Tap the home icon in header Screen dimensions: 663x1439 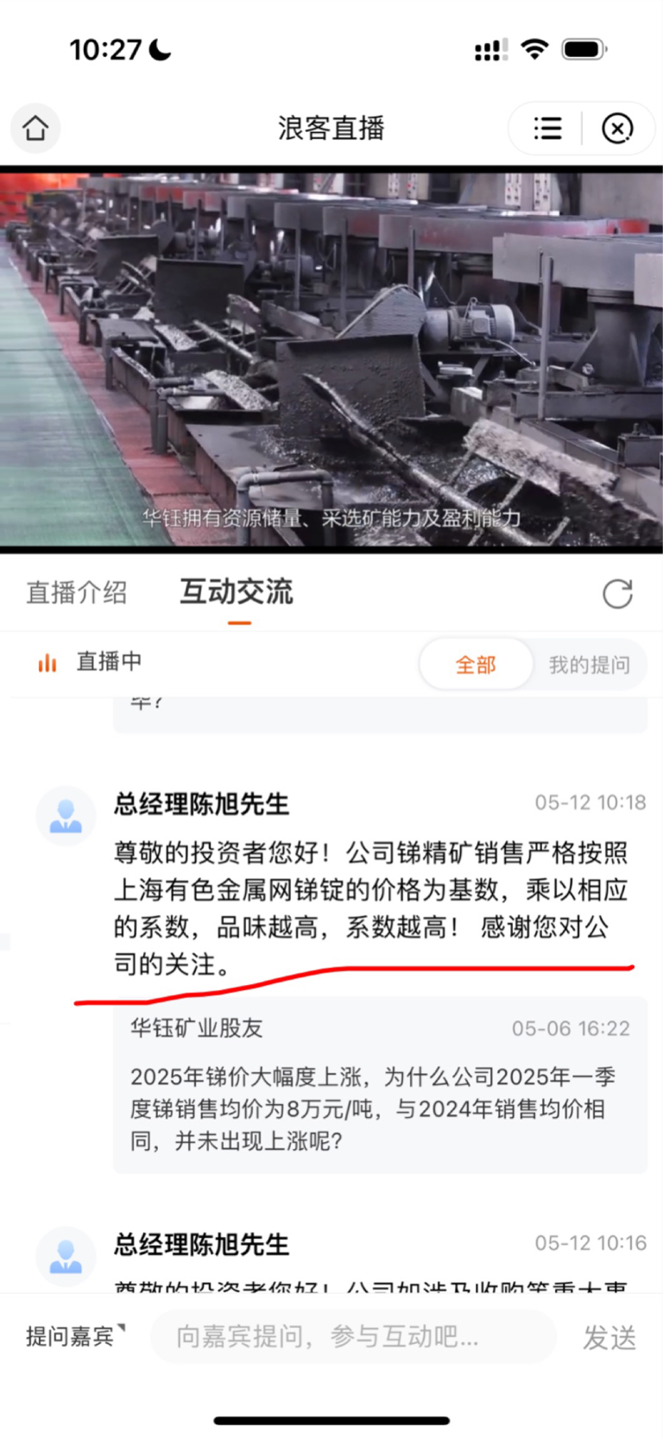(35, 129)
